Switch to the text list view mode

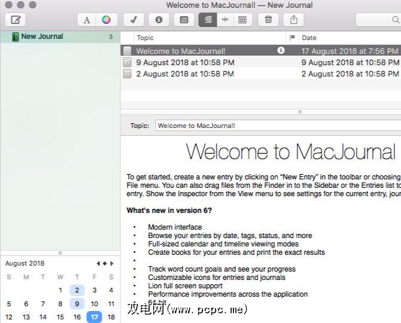pyautogui.click(x=208, y=20)
